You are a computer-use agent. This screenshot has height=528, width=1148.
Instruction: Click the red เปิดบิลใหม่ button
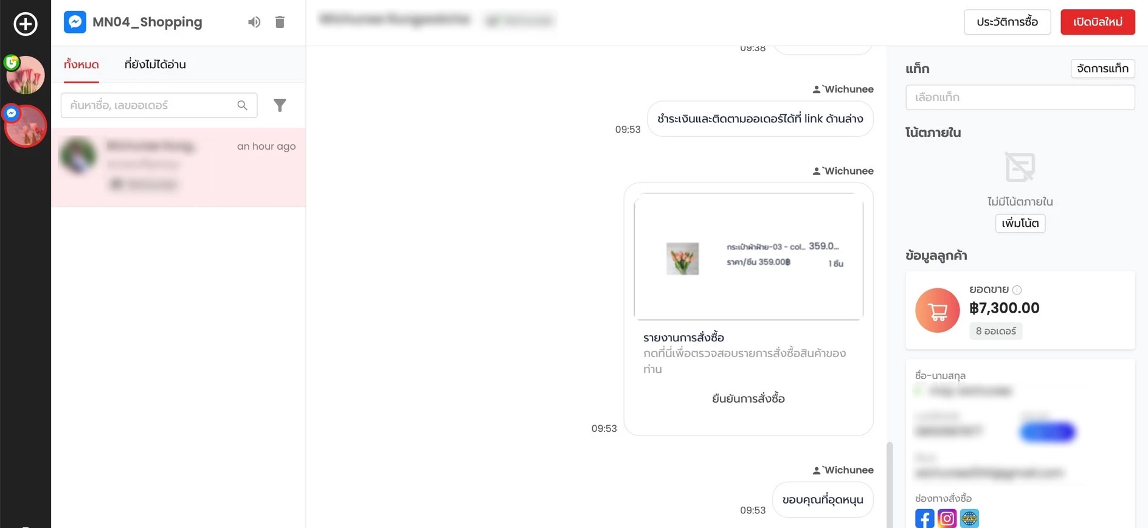(1098, 22)
